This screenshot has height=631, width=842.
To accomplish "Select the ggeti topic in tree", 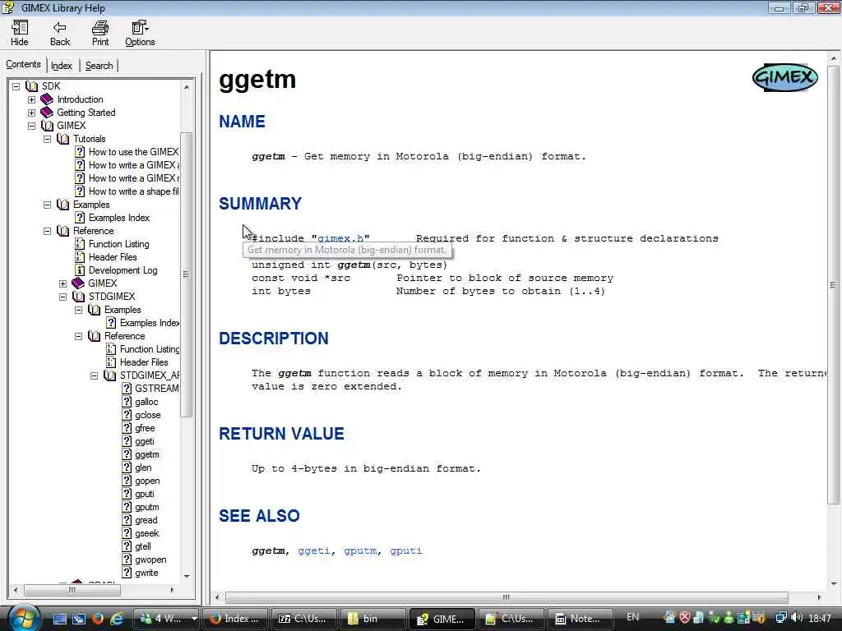I will [x=145, y=441].
